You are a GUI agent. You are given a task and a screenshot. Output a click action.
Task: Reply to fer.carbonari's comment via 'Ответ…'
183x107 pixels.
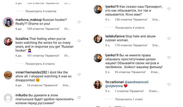154,91
